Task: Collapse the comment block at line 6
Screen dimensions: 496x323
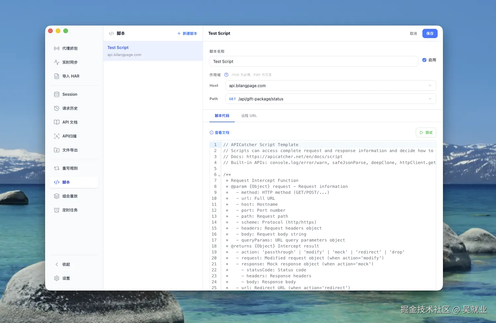Action: click(219, 175)
